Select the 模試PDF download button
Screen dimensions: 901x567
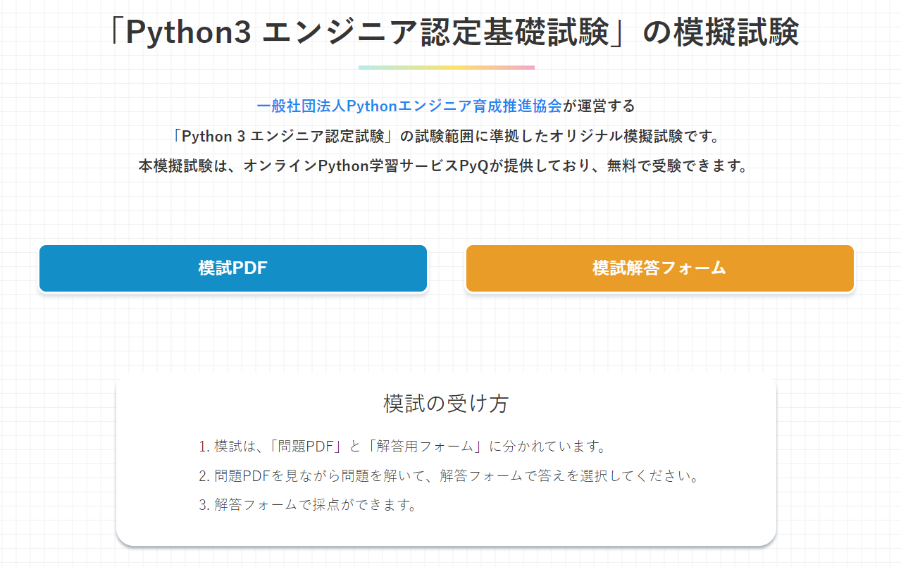233,268
